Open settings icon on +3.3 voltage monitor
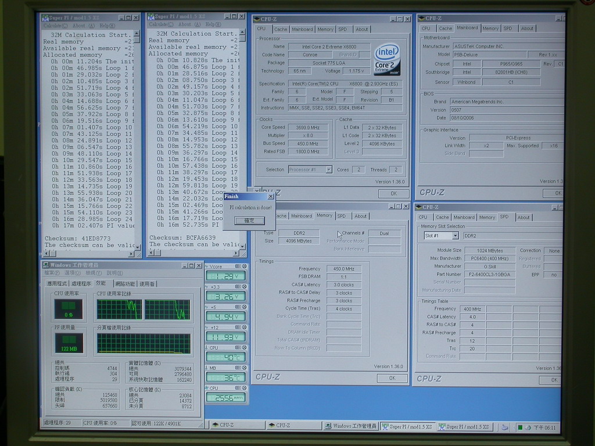 point(238,287)
